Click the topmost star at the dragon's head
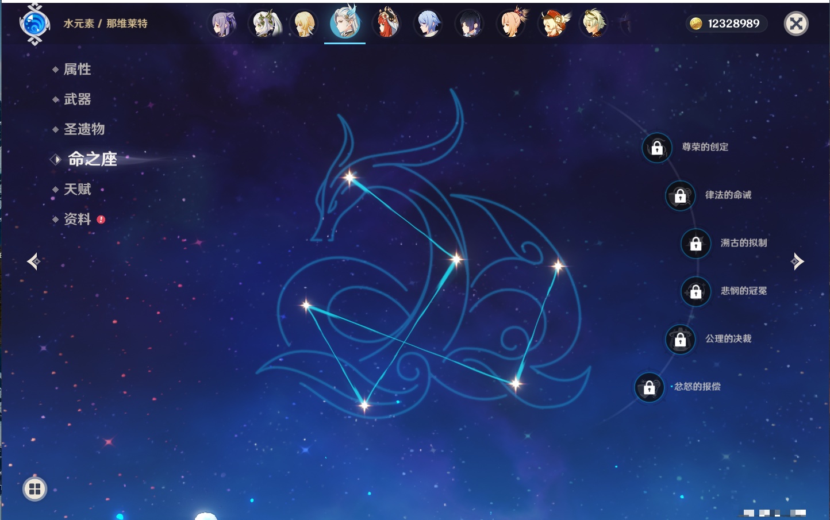The height and width of the screenshot is (520, 830). click(x=349, y=178)
